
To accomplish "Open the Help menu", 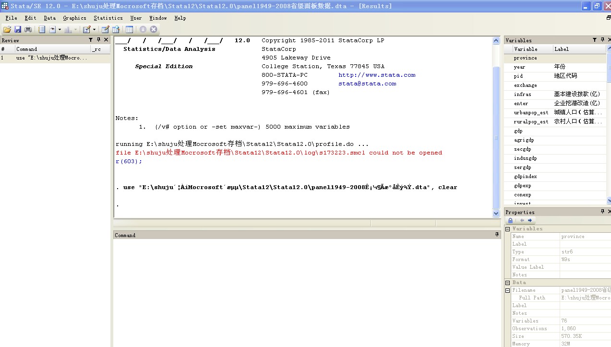I will pos(180,18).
